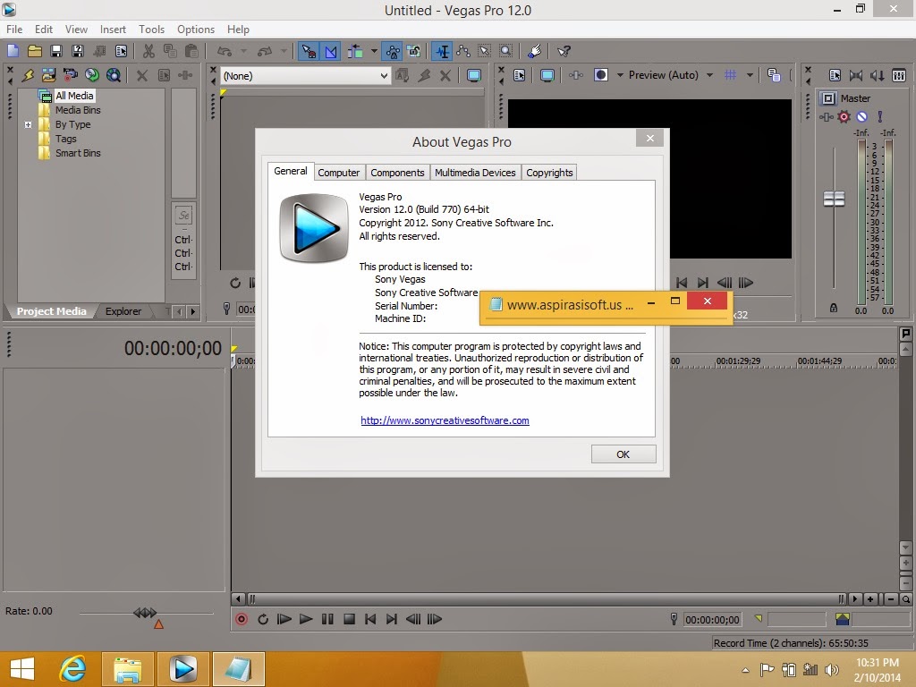
Task: Open the Insert menu
Action: [113, 30]
